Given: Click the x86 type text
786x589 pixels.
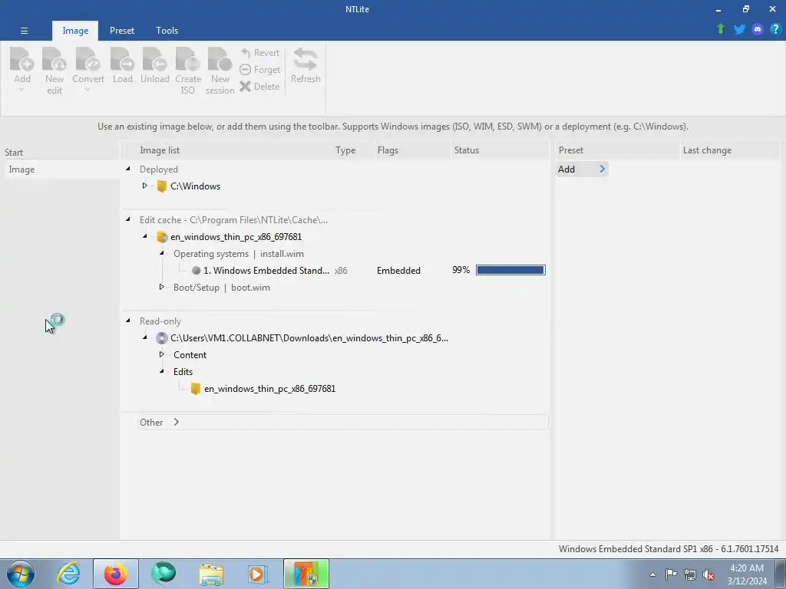Looking at the screenshot, I should point(341,271).
